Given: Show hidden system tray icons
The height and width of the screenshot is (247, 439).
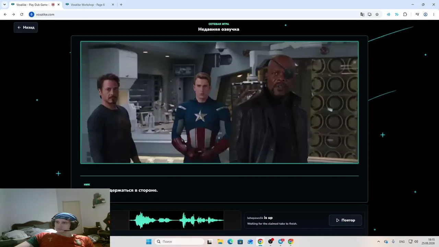Looking at the screenshot, I should click(x=378, y=242).
